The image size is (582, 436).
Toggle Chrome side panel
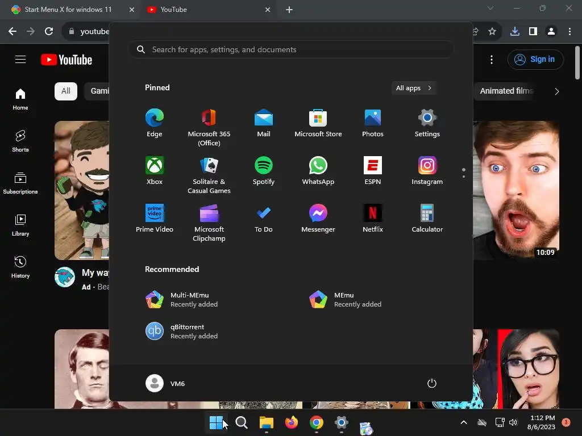(x=533, y=32)
